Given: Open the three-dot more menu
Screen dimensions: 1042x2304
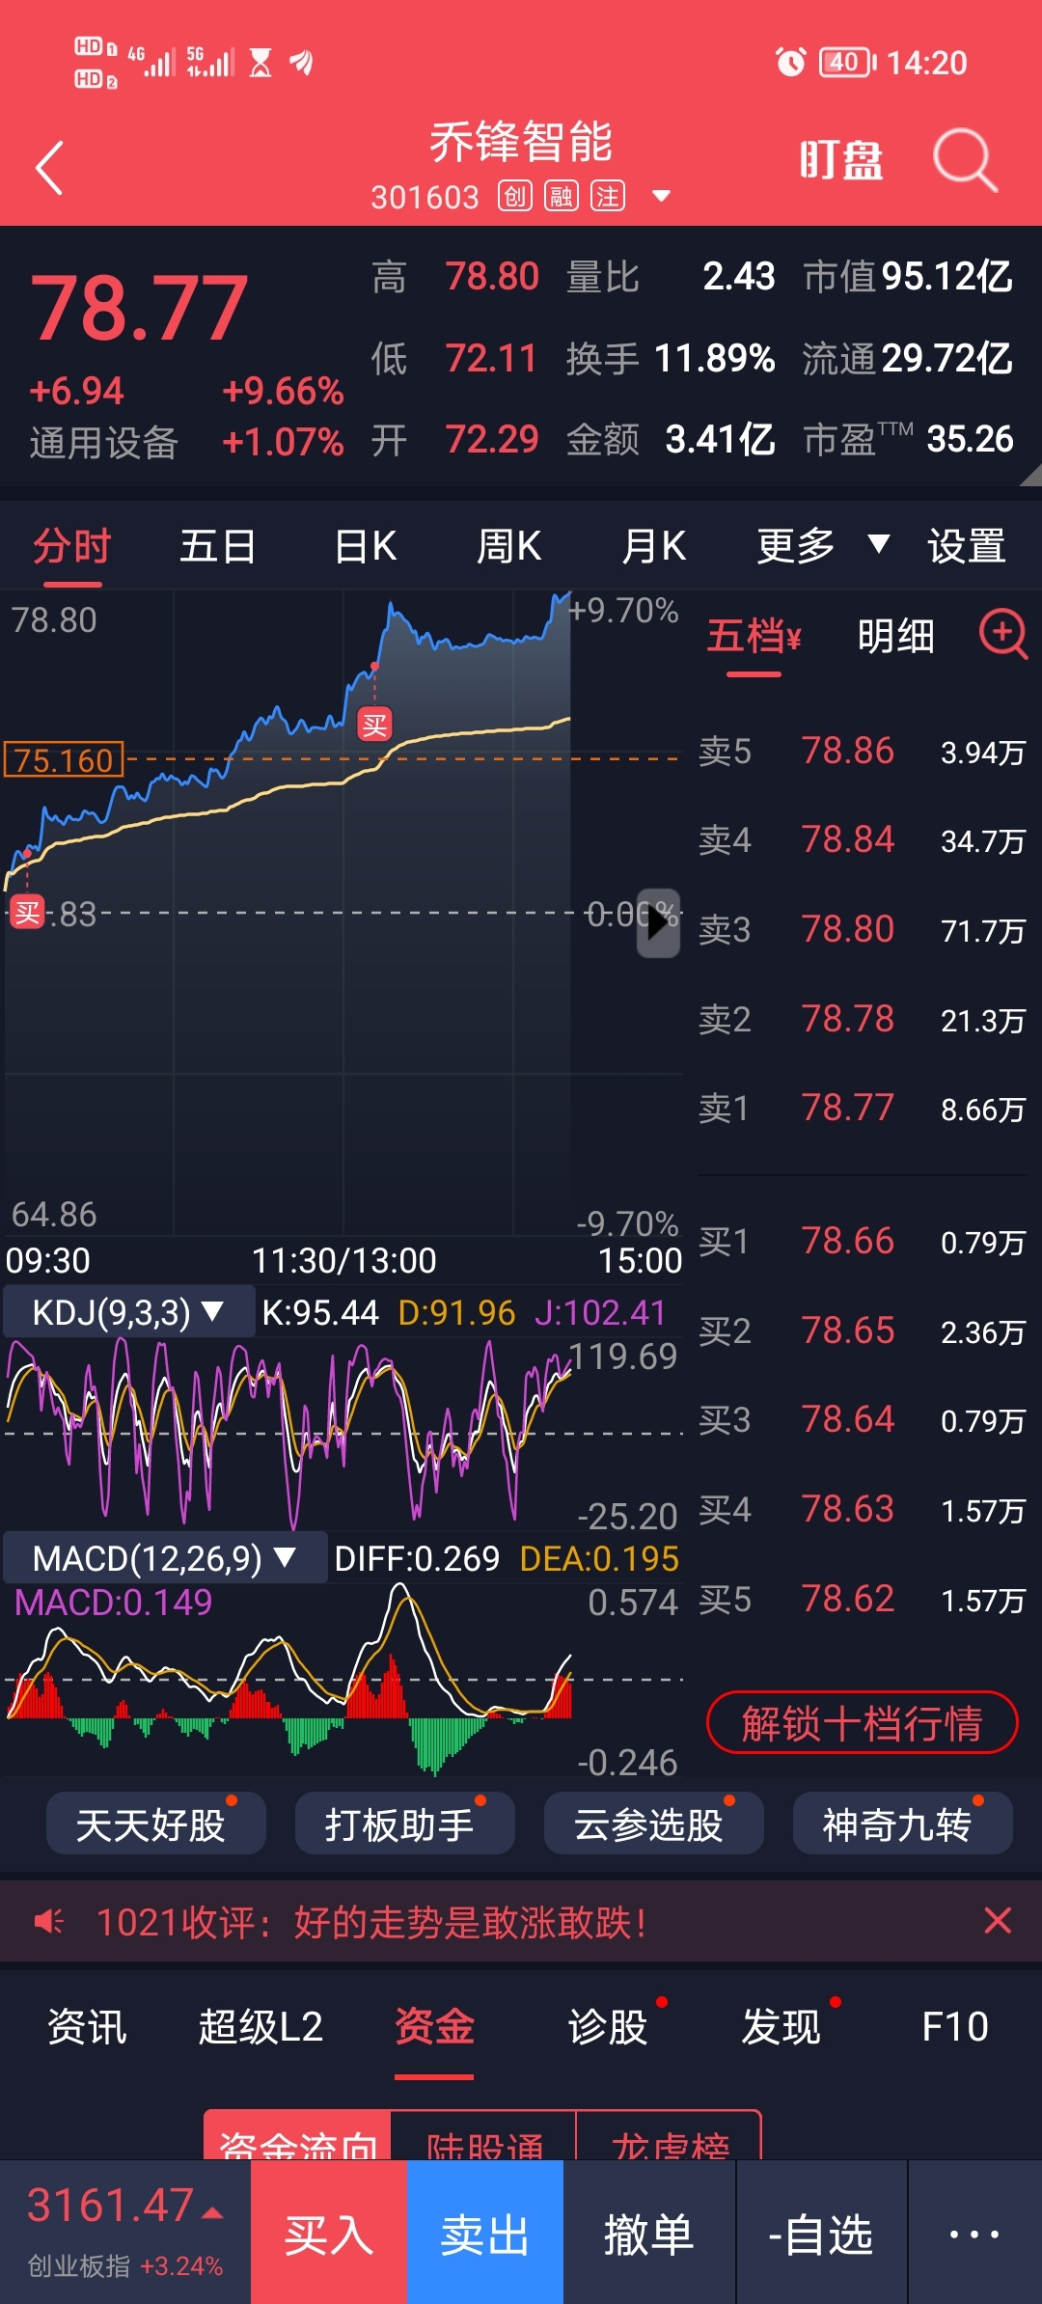Looking at the screenshot, I should (x=974, y=2233).
